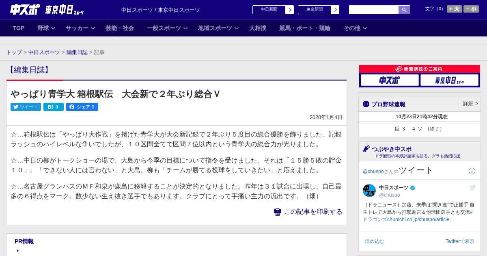This screenshot has width=487, height=256.
Task: Open the 地域スポーツ menu
Action: (215, 28)
